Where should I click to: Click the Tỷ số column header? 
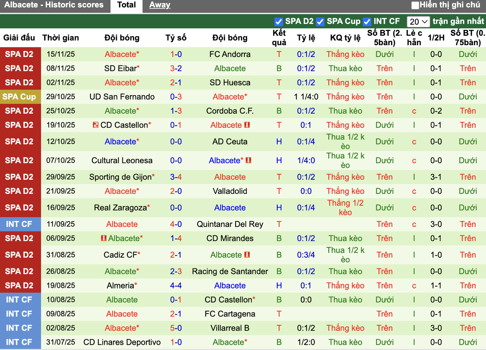pos(176,38)
